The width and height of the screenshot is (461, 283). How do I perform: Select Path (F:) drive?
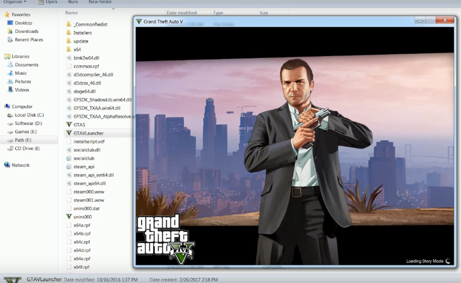(23, 140)
